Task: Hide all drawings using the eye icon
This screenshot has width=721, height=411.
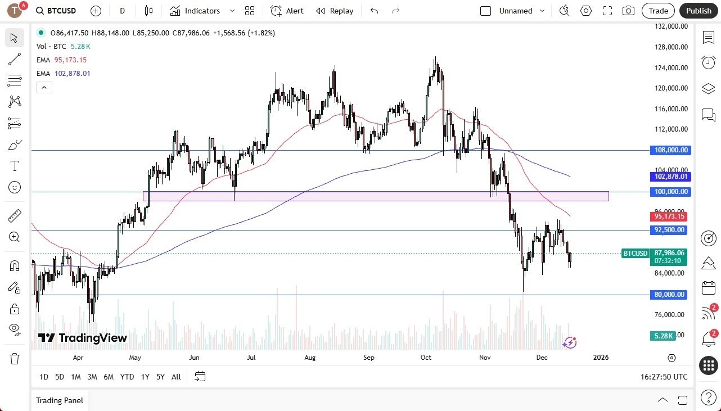Action: click(x=15, y=329)
